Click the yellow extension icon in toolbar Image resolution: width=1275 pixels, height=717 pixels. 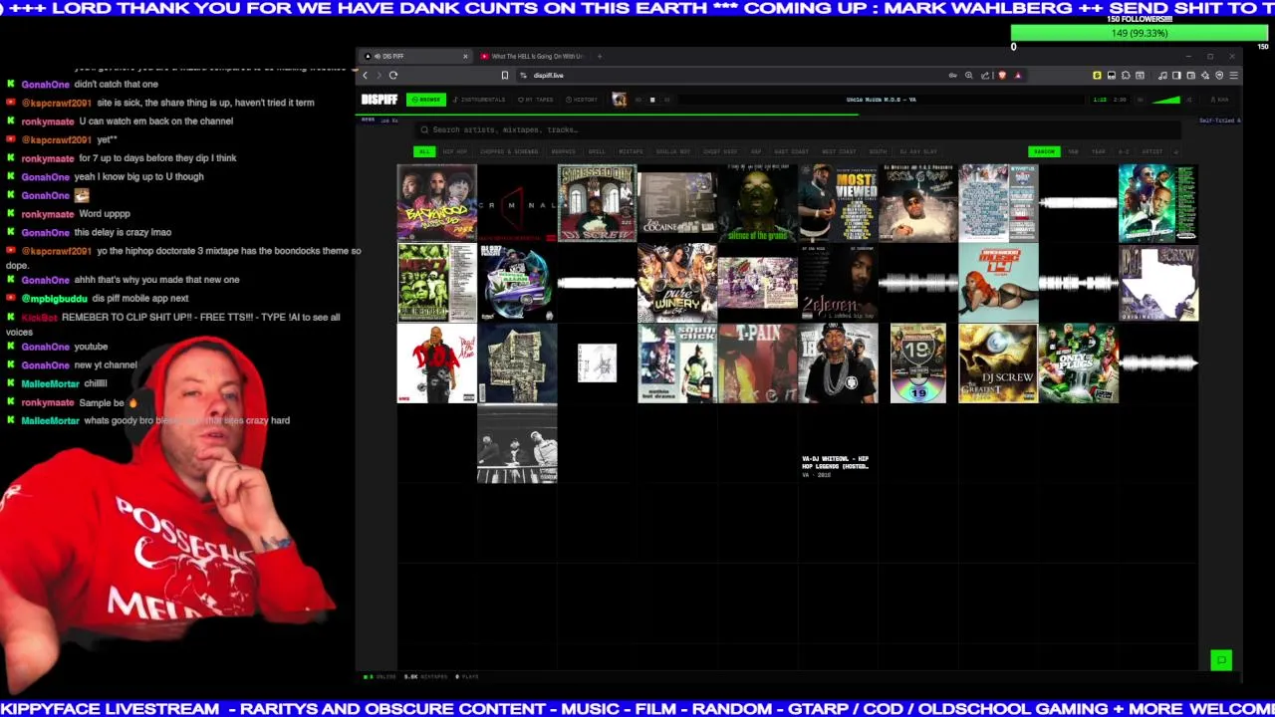pos(1097,76)
